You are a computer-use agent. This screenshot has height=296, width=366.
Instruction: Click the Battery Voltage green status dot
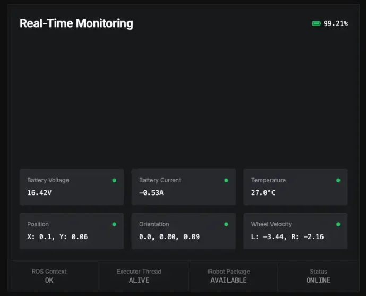click(114, 180)
